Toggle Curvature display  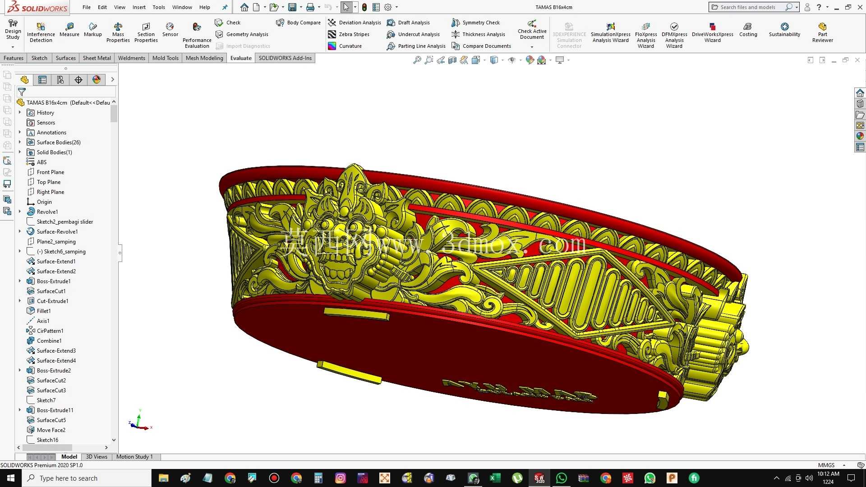pyautogui.click(x=345, y=46)
